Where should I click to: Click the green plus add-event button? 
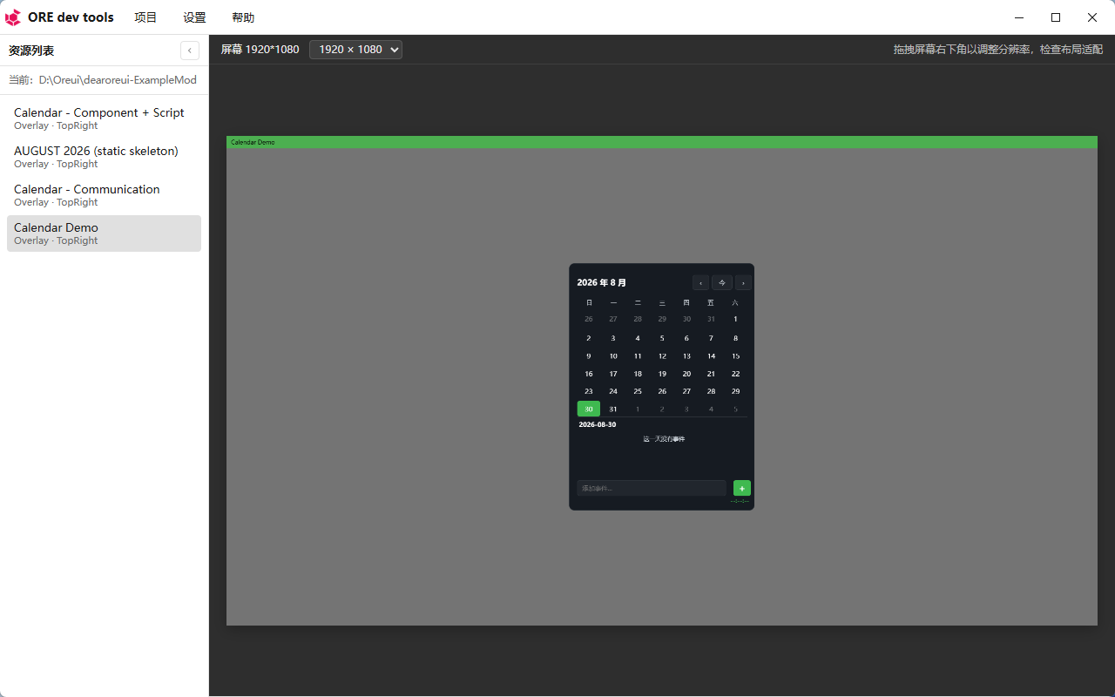point(741,488)
